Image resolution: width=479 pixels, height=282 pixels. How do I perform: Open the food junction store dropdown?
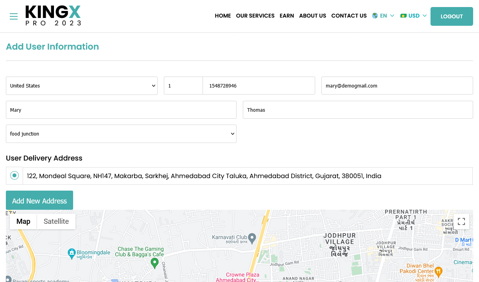point(121,134)
